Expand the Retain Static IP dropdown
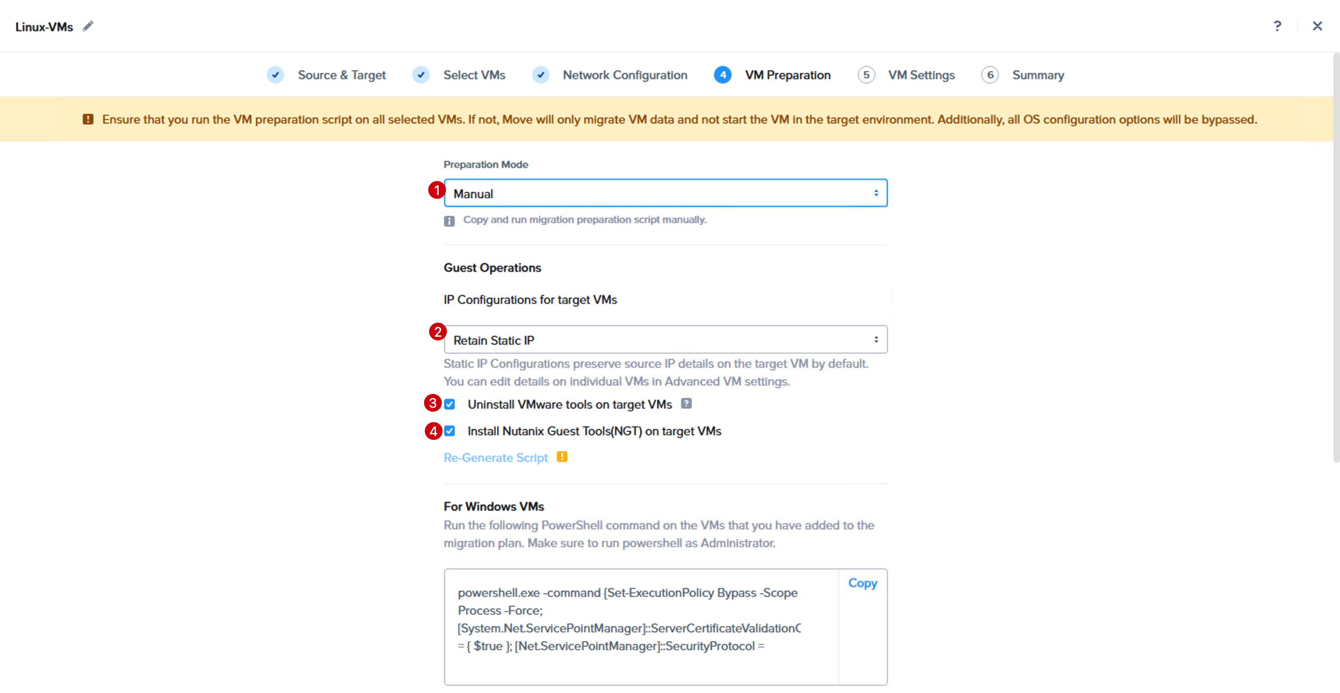The width and height of the screenshot is (1340, 693). pos(665,340)
